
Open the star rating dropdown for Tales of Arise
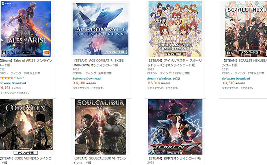15,78
